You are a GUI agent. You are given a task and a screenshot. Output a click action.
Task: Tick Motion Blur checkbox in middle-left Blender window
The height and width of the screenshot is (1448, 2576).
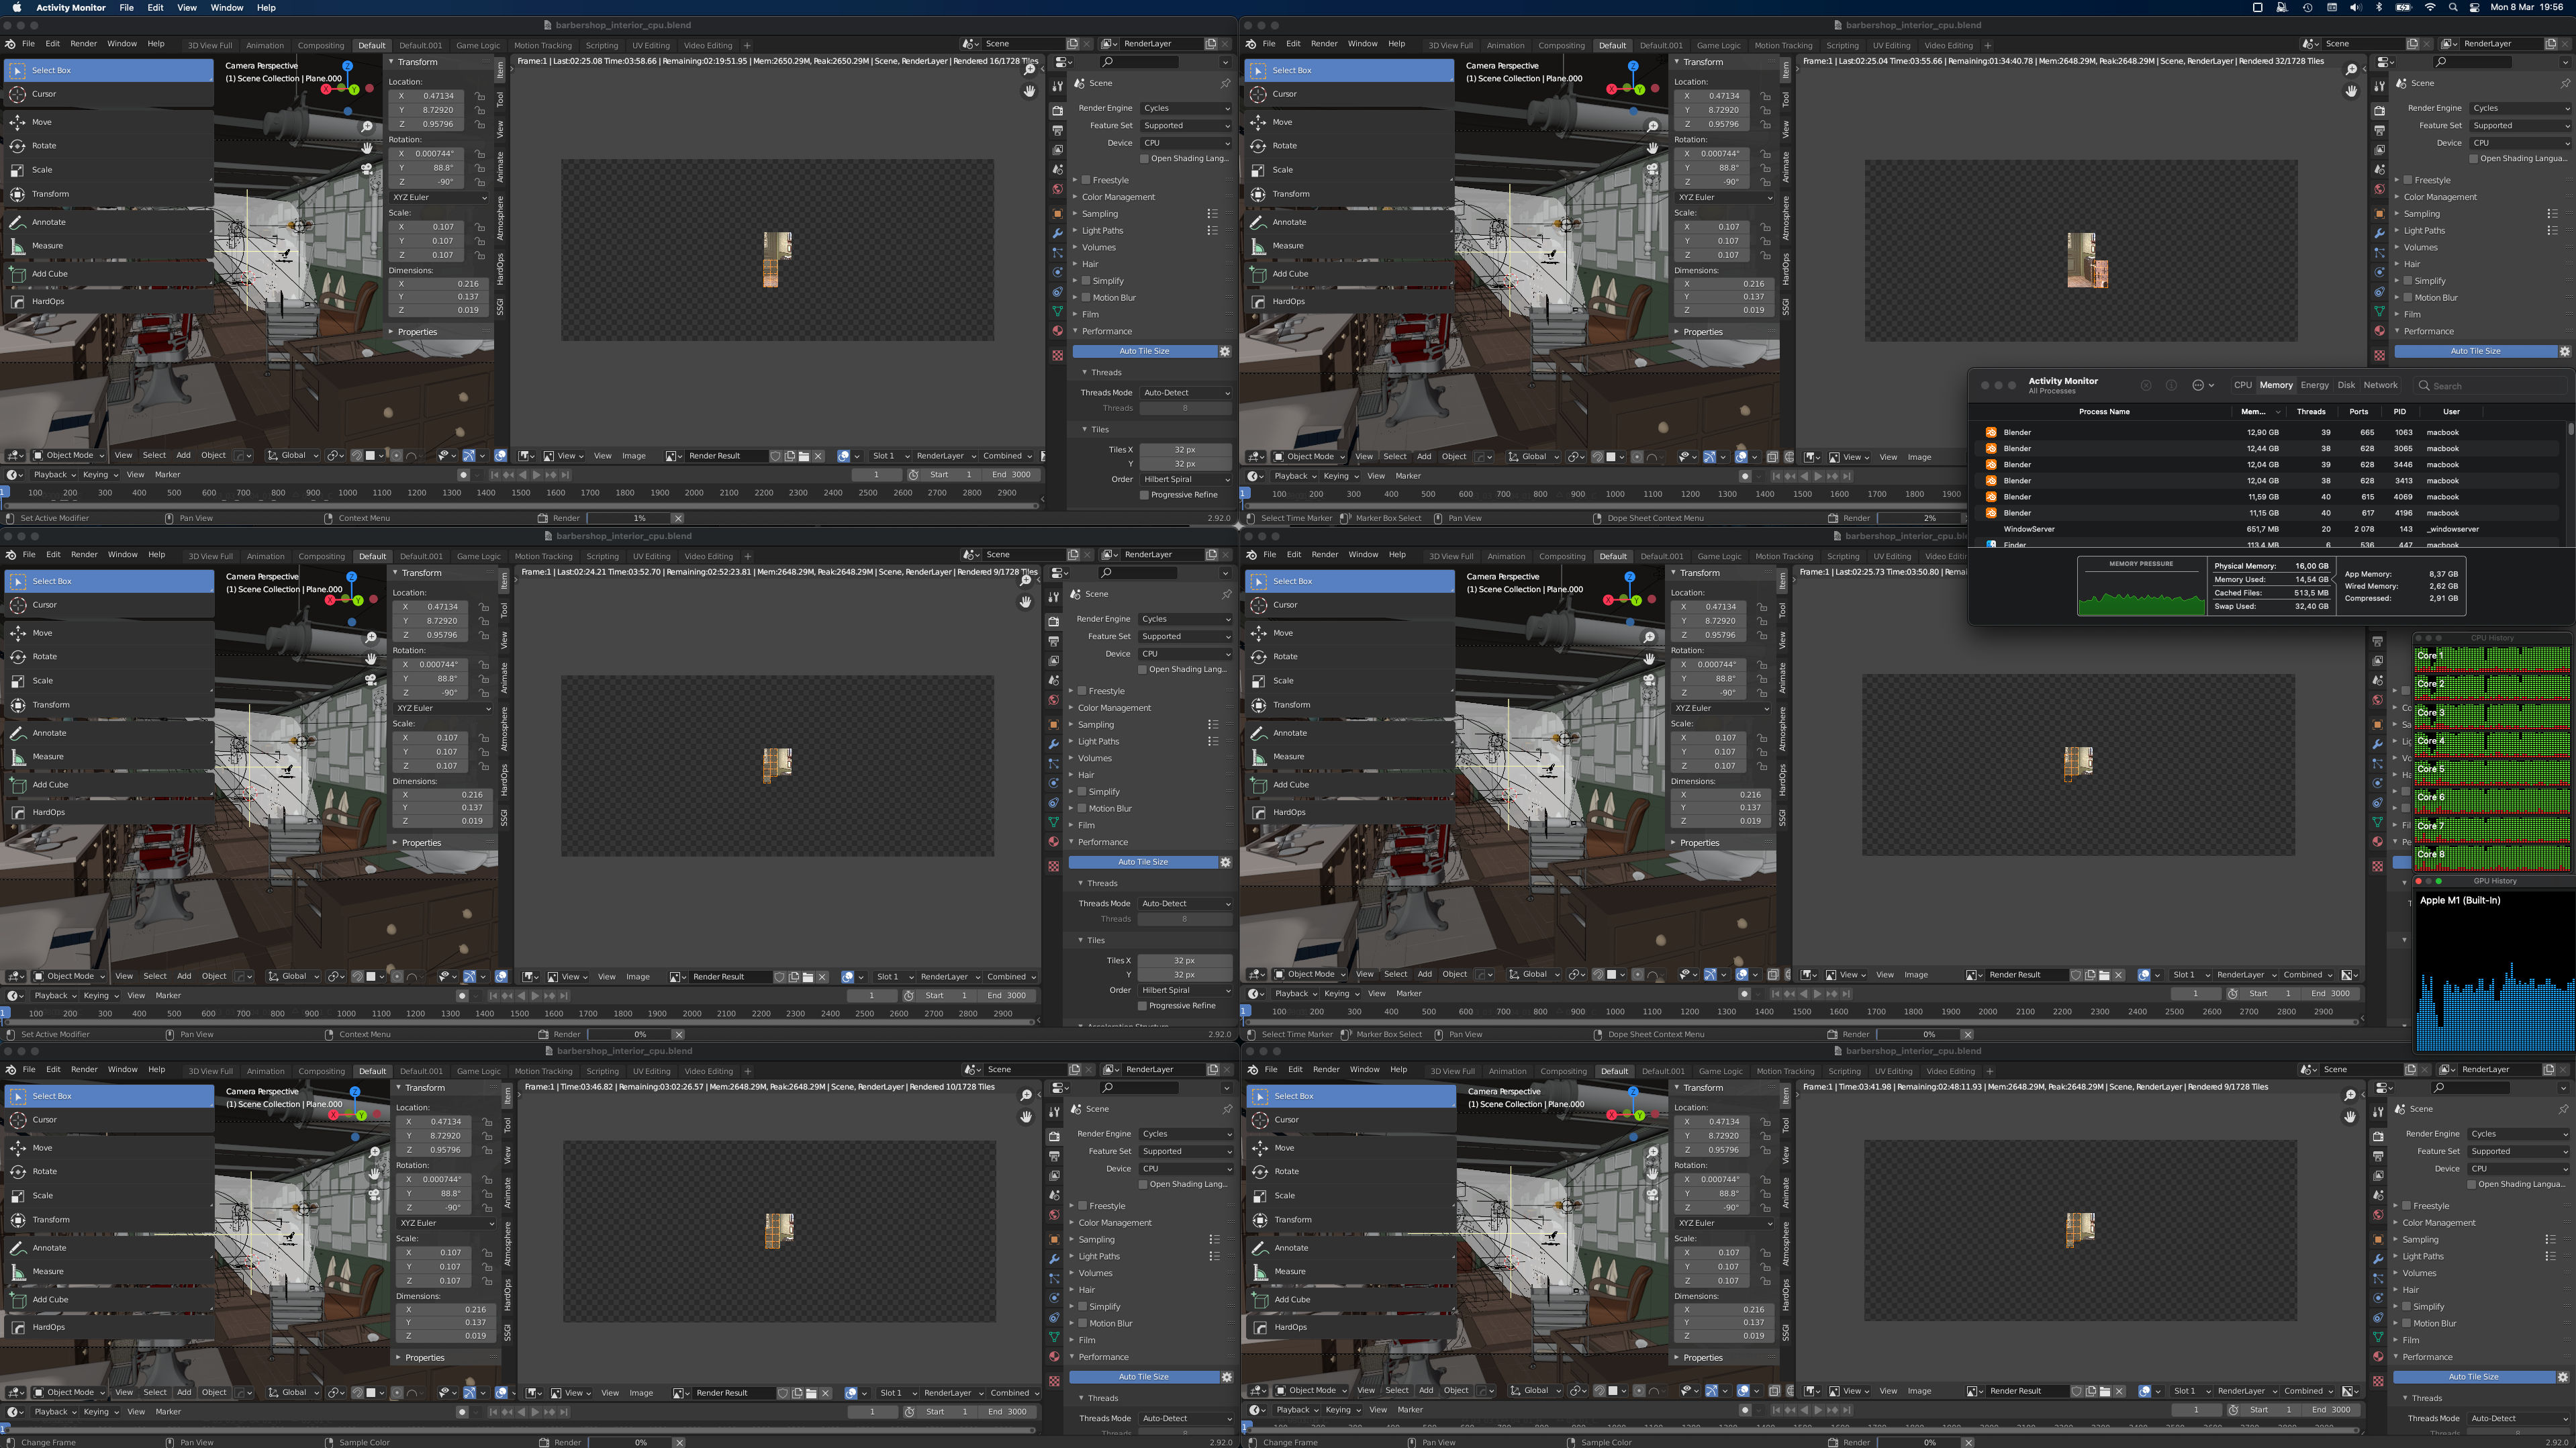1081,809
